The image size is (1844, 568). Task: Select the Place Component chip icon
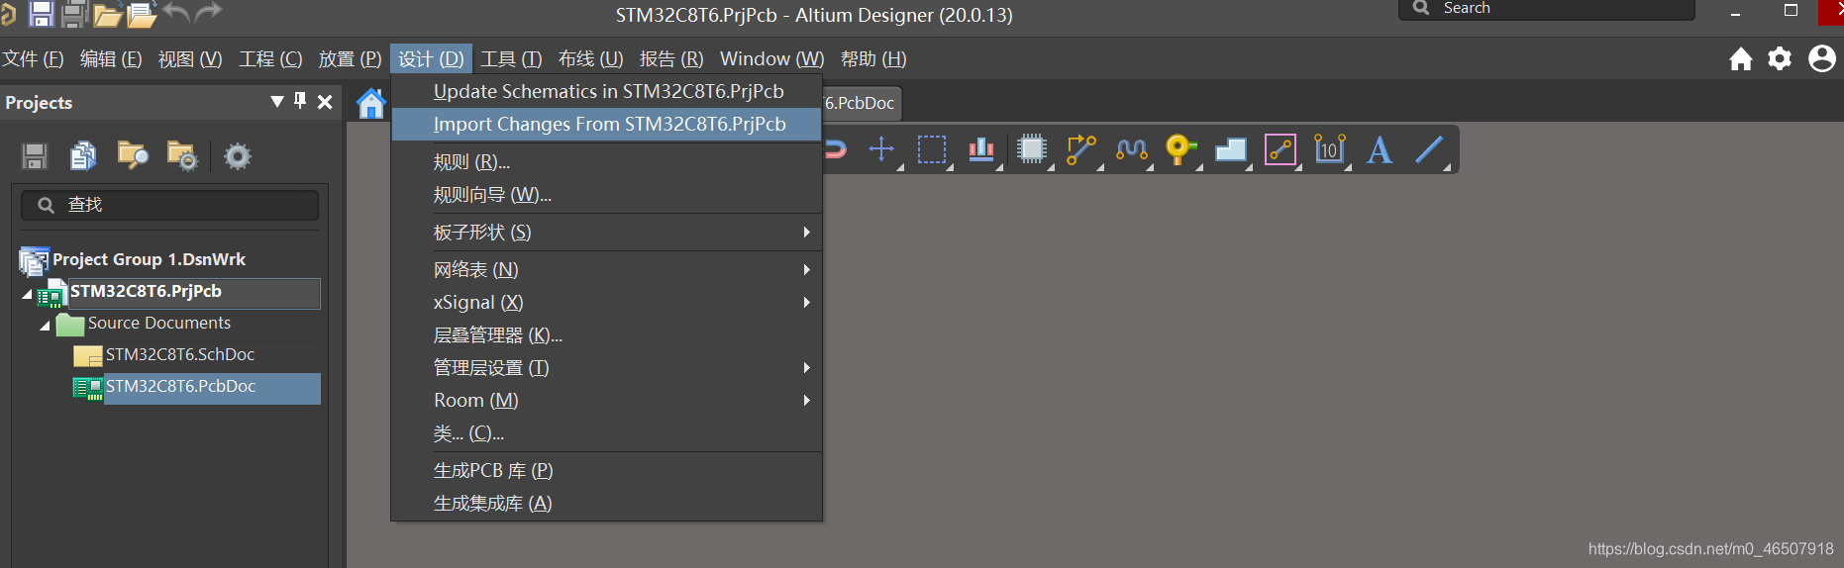coord(1032,149)
